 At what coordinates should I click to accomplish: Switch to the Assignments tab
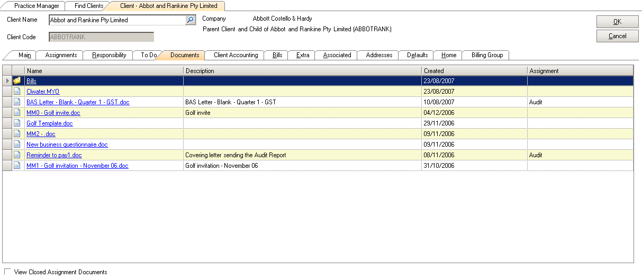pyautogui.click(x=61, y=55)
